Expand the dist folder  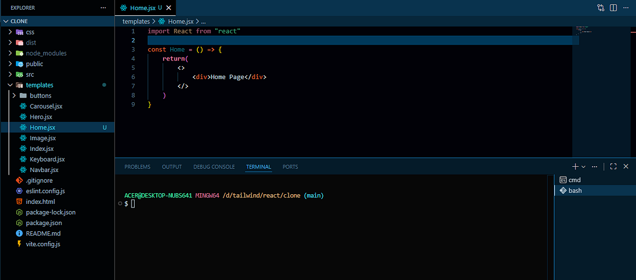(58, 42)
